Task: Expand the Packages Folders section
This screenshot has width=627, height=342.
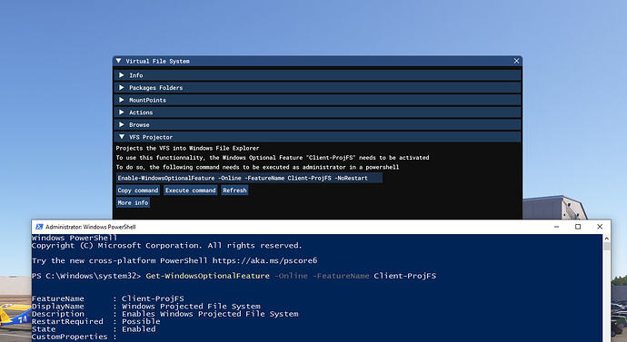Action: 318,87
